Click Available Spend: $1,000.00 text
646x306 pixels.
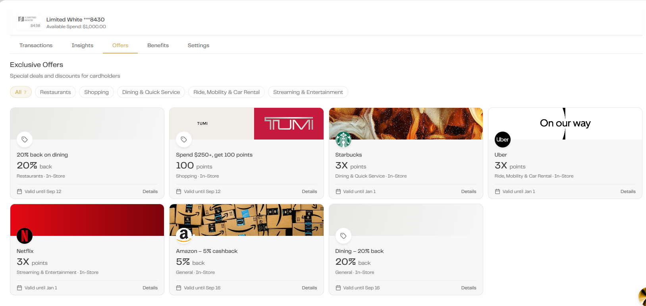(76, 27)
